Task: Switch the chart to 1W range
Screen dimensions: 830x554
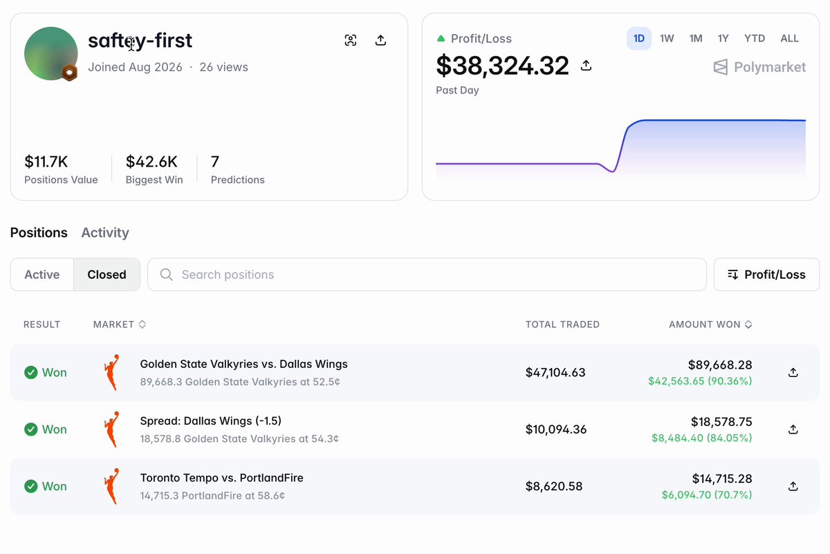Action: (667, 39)
